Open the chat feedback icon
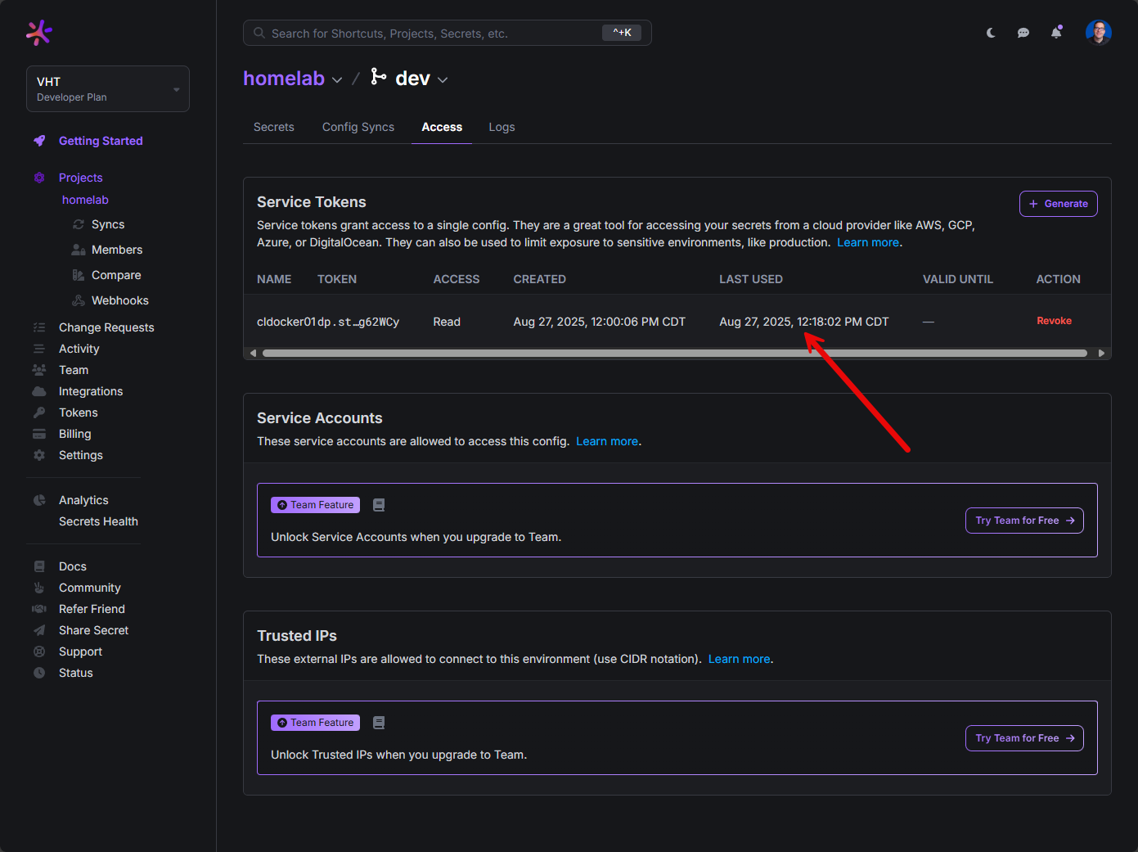Screen dimensions: 1138x852 point(1023,33)
